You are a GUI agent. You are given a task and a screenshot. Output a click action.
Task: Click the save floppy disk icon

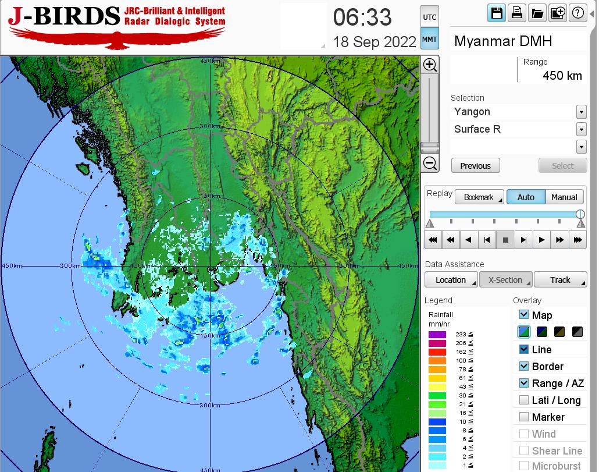click(x=497, y=13)
